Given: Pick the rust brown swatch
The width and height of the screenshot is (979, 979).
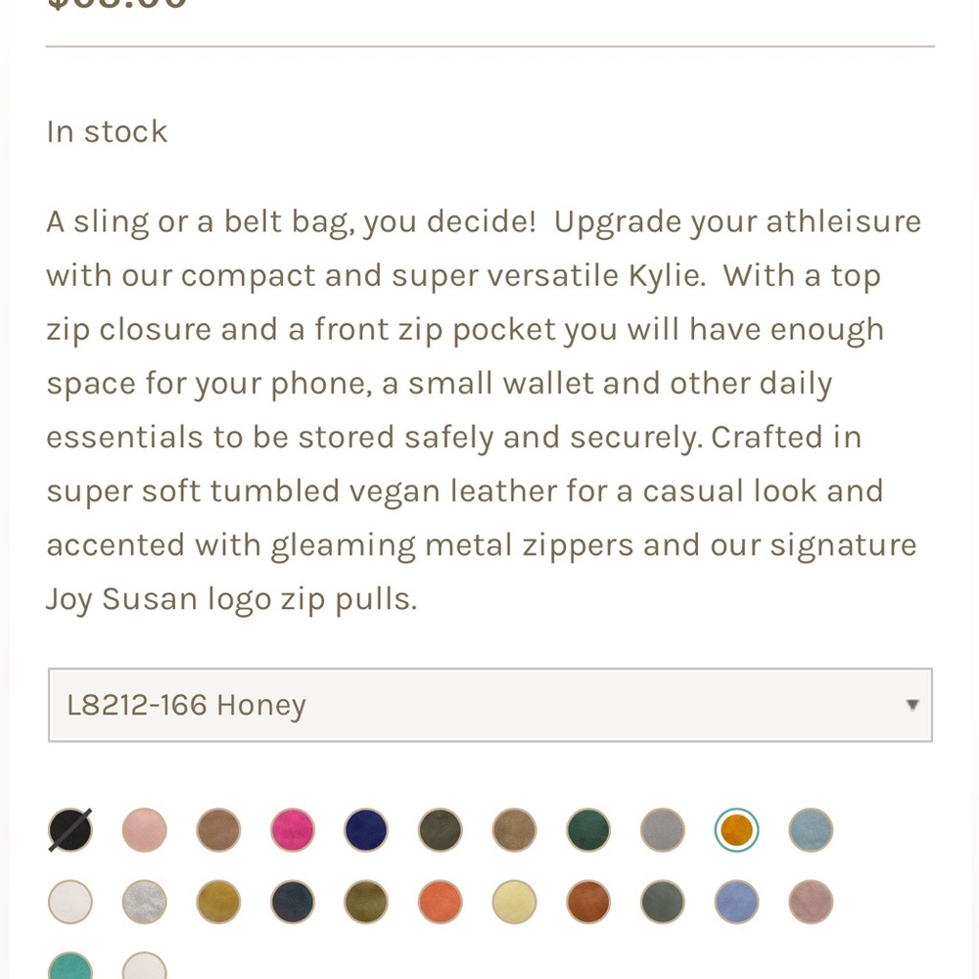Looking at the screenshot, I should point(588,902).
